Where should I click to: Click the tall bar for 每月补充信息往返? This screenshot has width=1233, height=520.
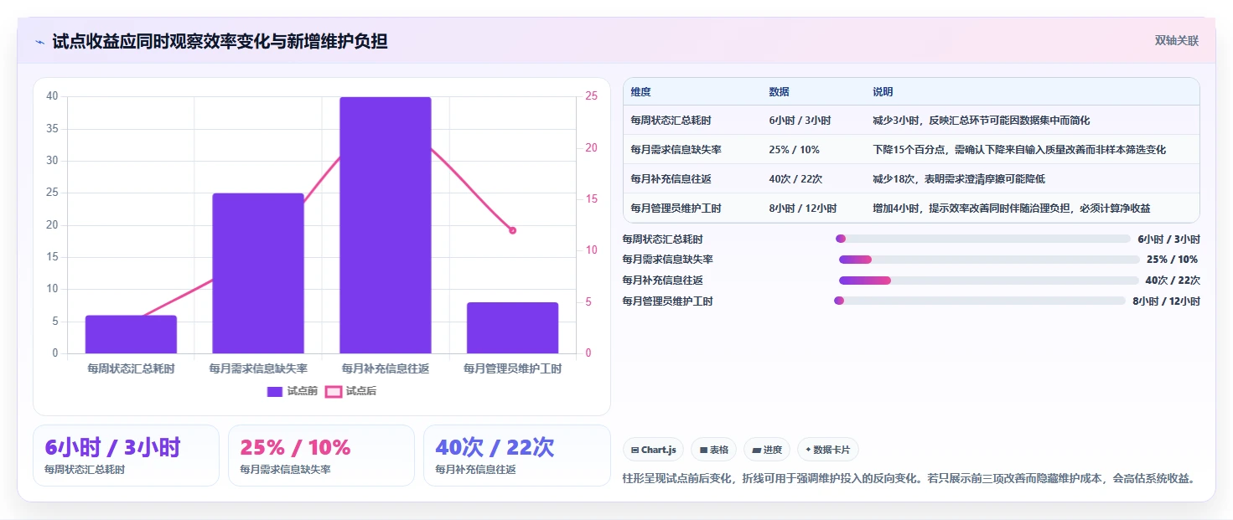click(x=386, y=225)
